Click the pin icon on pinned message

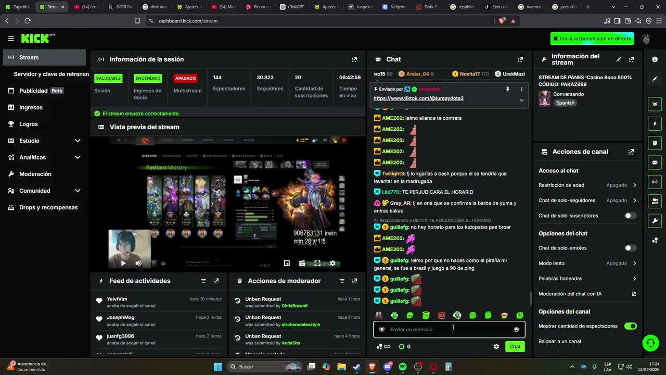(508, 89)
